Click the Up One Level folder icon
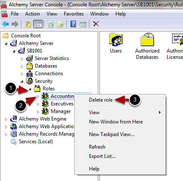Viewport: 183px width, 181px height. click(28, 24)
